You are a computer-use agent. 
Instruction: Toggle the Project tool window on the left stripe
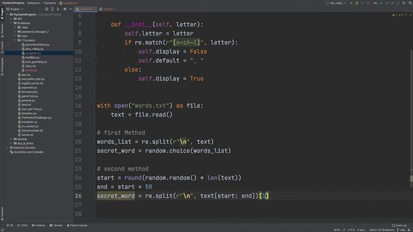[2, 14]
